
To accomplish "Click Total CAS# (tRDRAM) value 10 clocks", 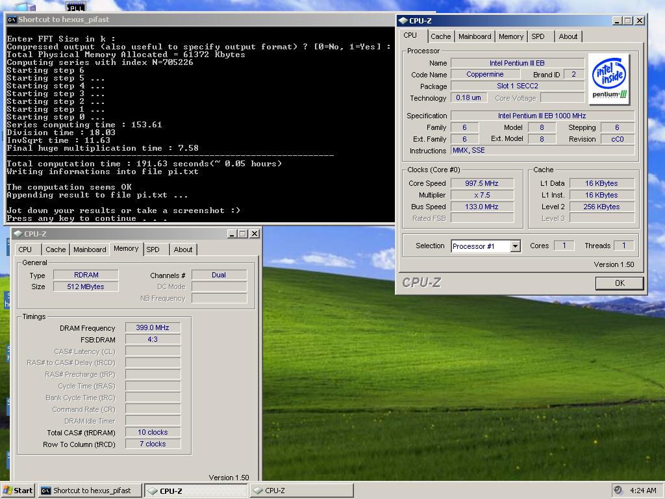I will (153, 432).
